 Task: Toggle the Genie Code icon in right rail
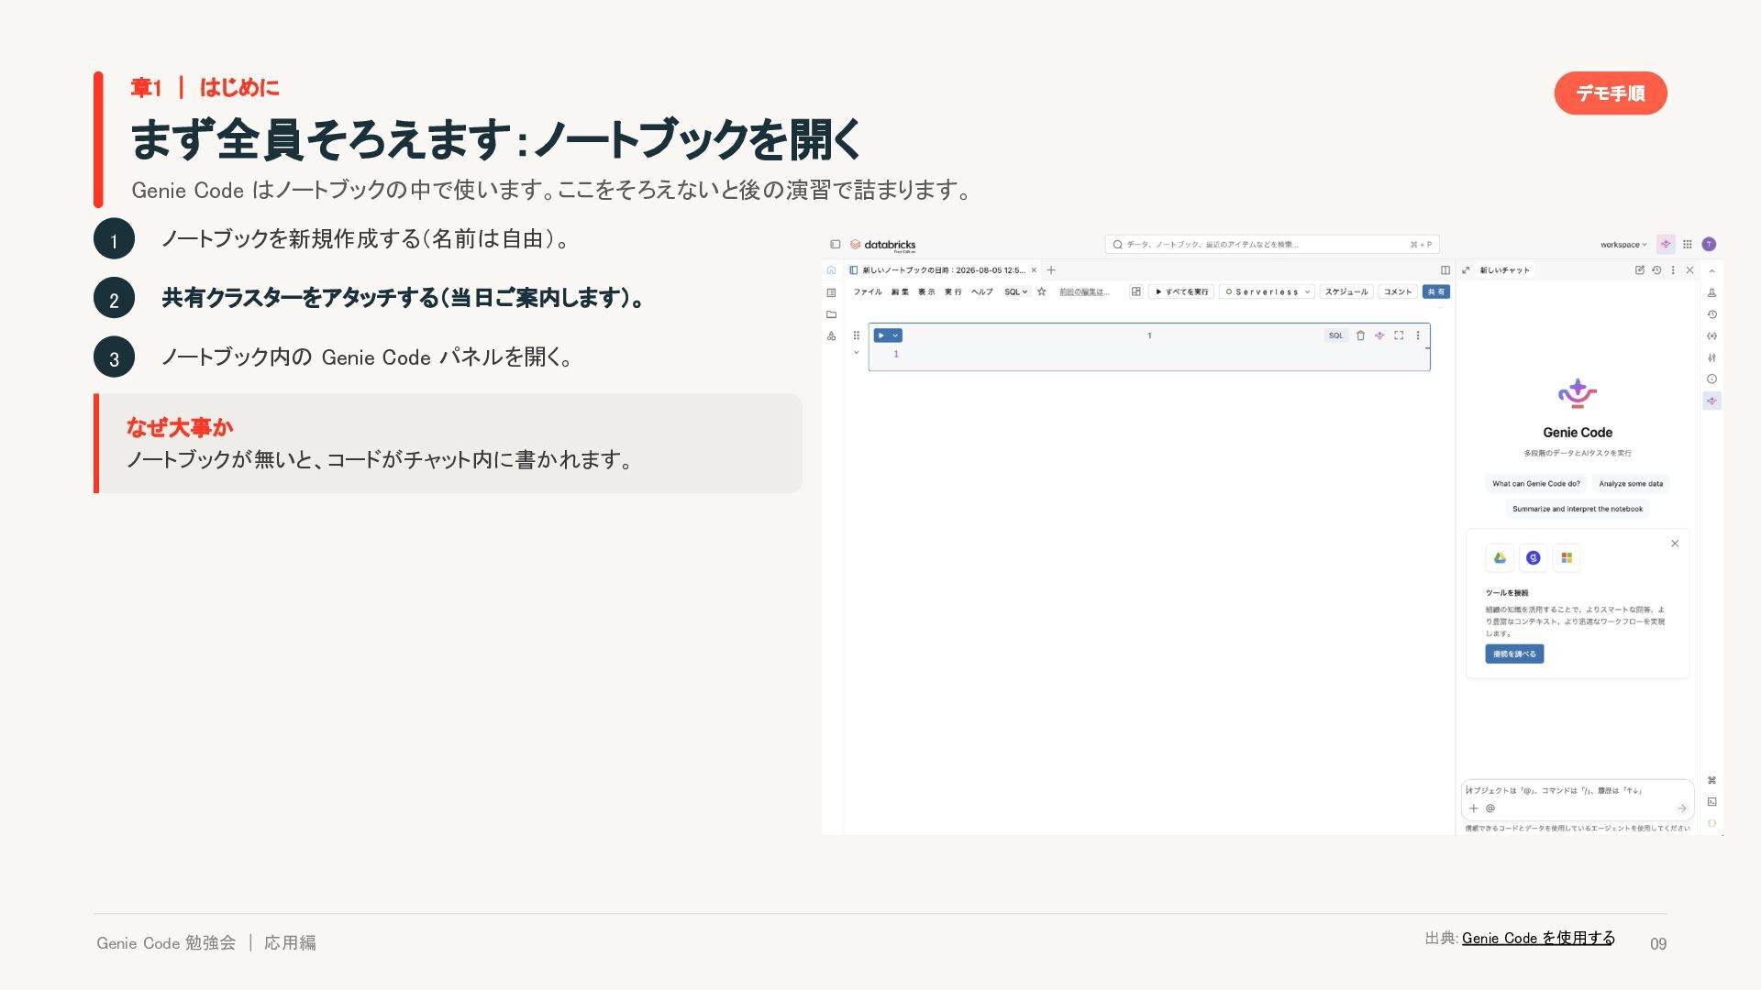(1711, 401)
